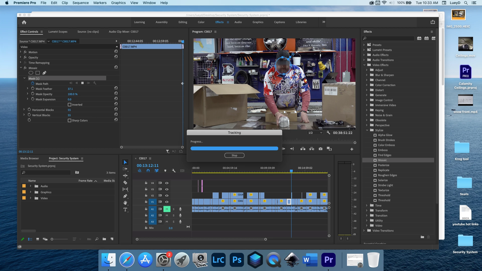Reset the Mask Feather value
The width and height of the screenshot is (482, 271).
pos(116,88)
